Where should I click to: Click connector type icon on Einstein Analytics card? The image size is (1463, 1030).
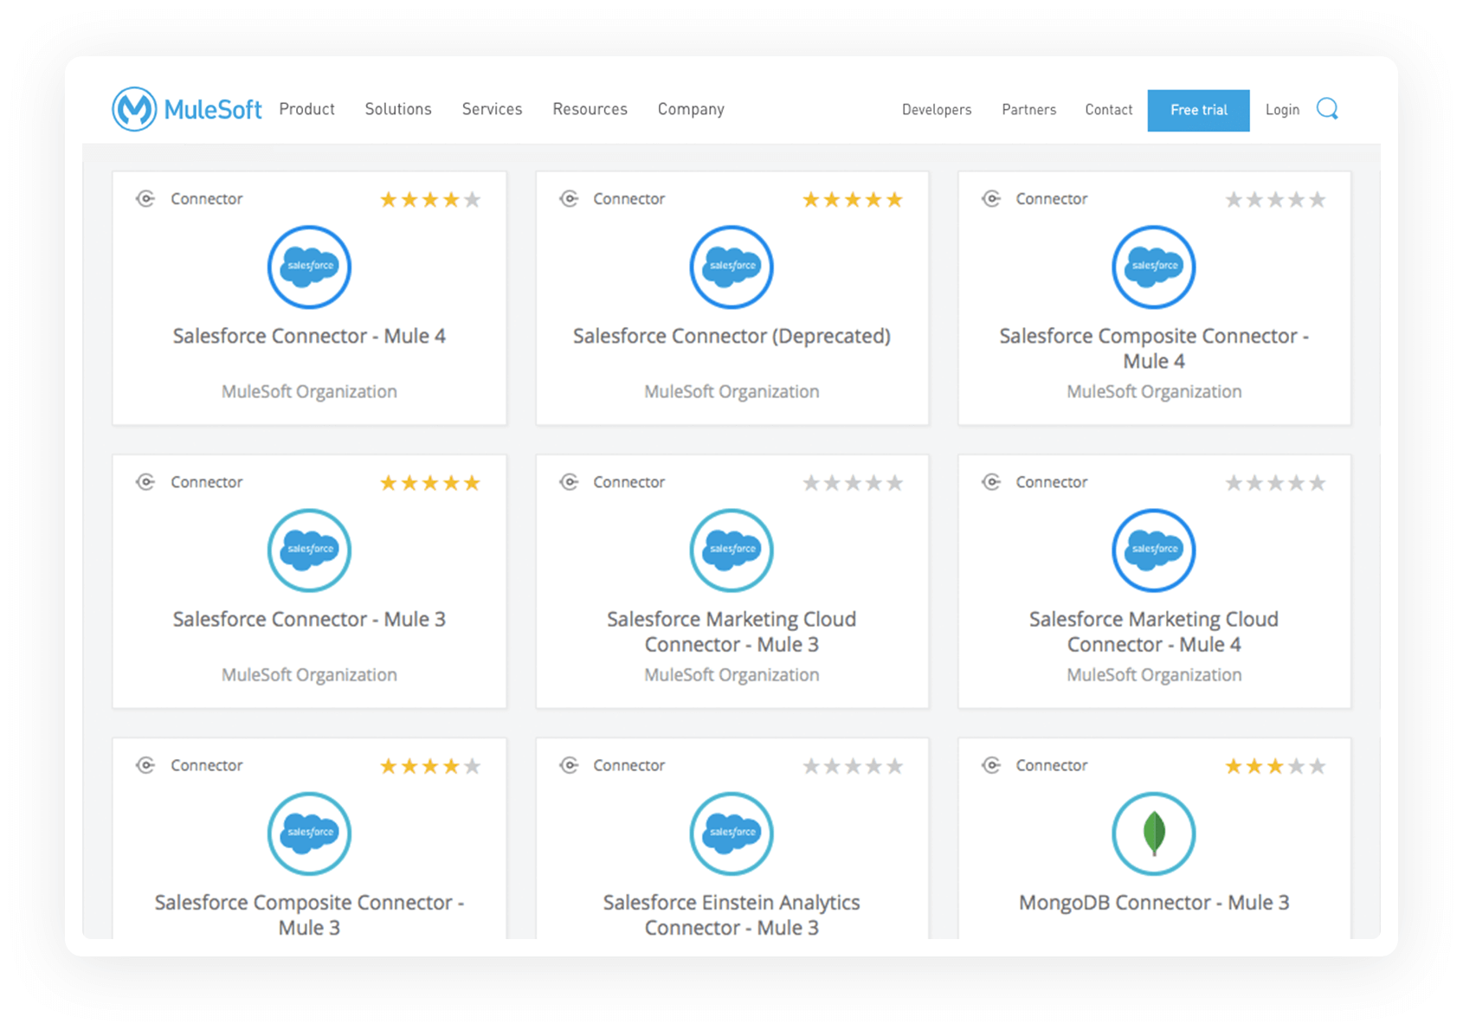[x=569, y=765]
